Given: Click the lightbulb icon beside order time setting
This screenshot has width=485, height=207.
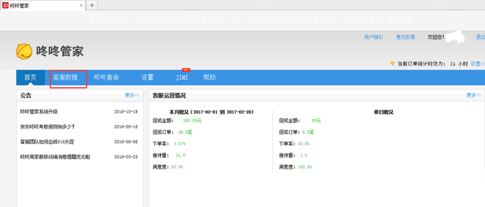Looking at the screenshot, I should [392, 63].
